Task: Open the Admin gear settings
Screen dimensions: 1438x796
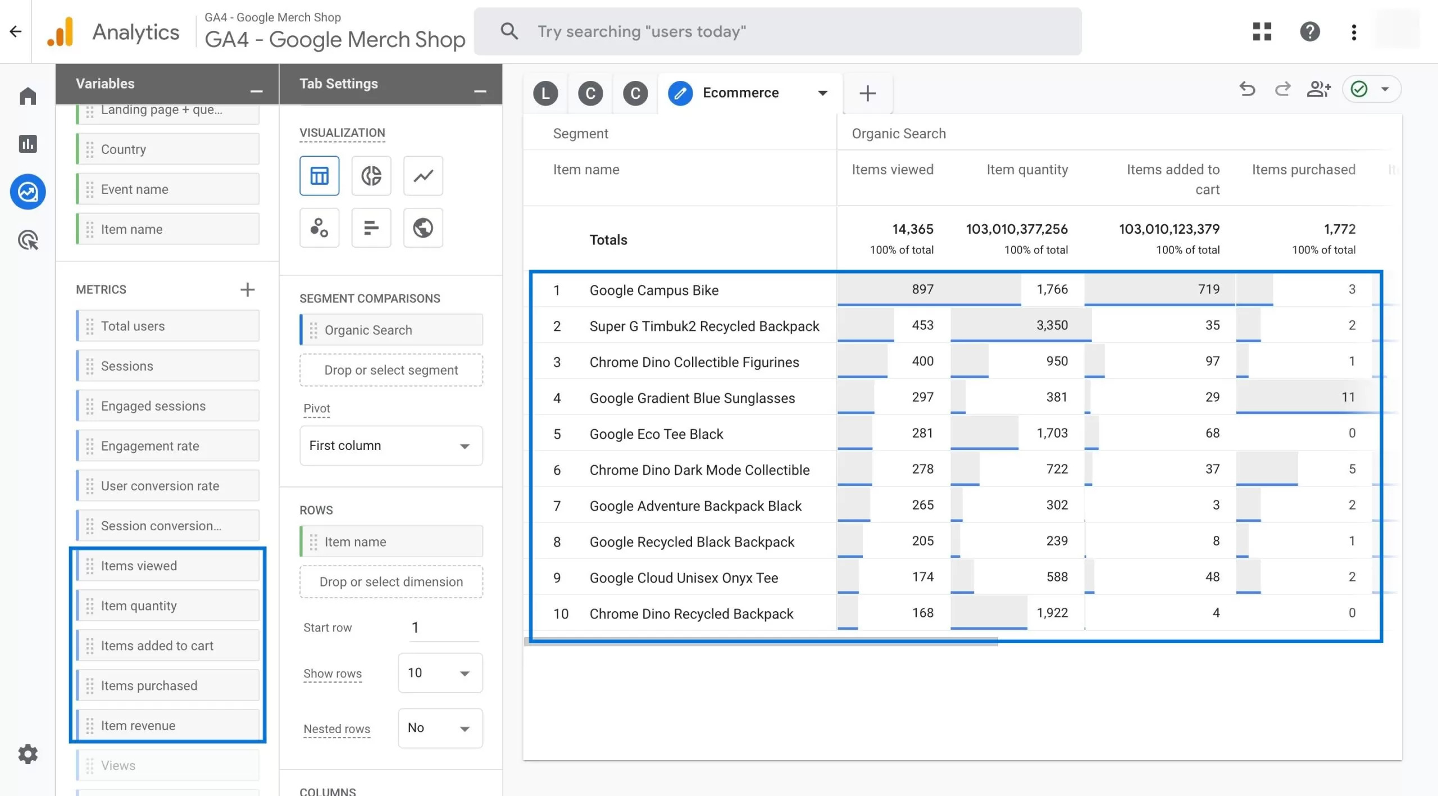Action: pyautogui.click(x=28, y=754)
